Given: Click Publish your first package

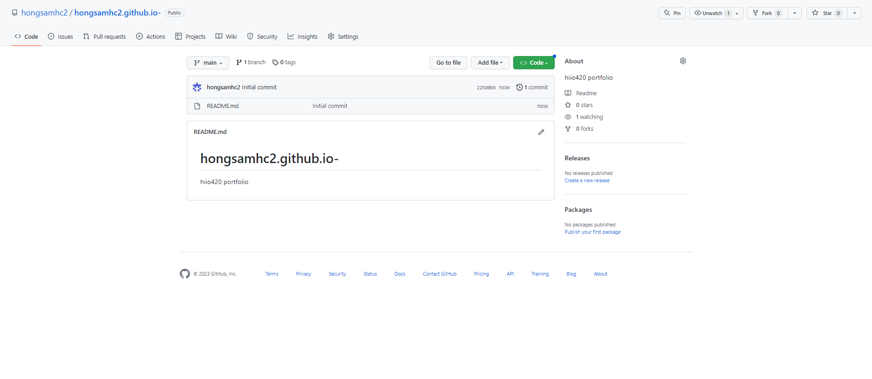Looking at the screenshot, I should click(593, 232).
